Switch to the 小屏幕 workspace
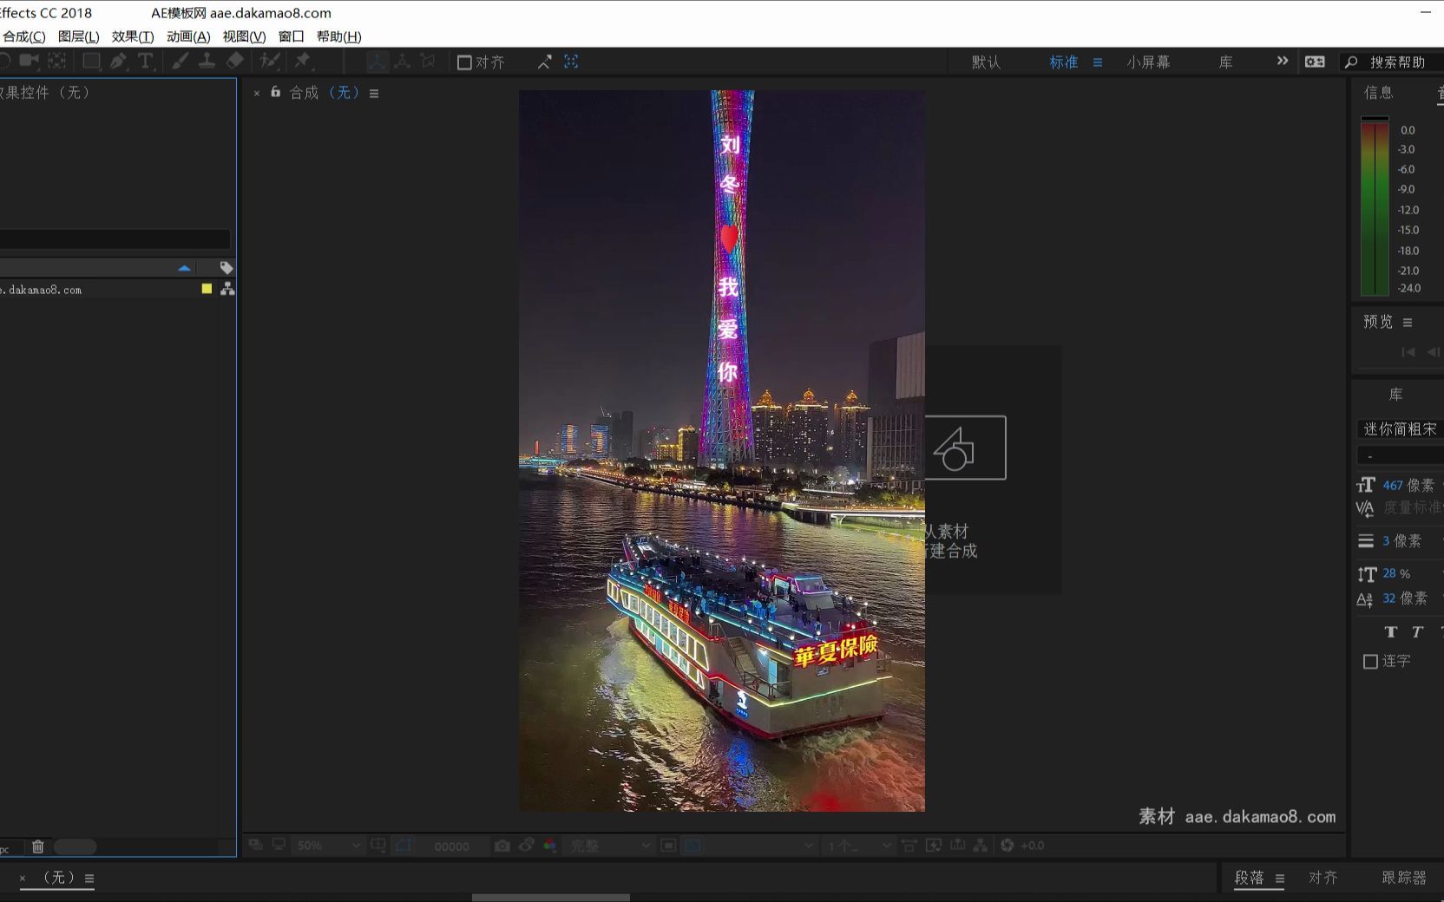 coord(1148,62)
